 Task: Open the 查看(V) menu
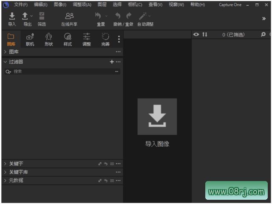(x=156, y=5)
